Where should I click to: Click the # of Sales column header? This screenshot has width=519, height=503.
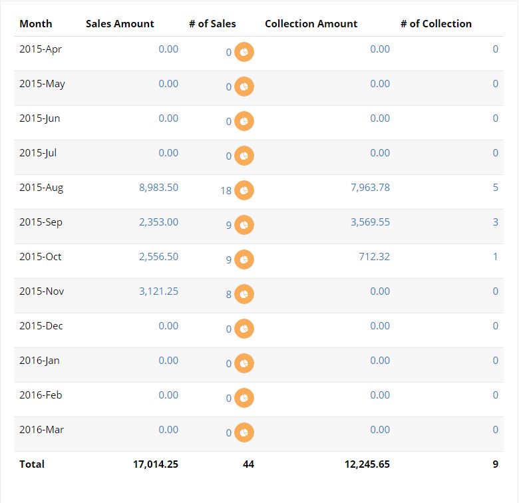(212, 24)
